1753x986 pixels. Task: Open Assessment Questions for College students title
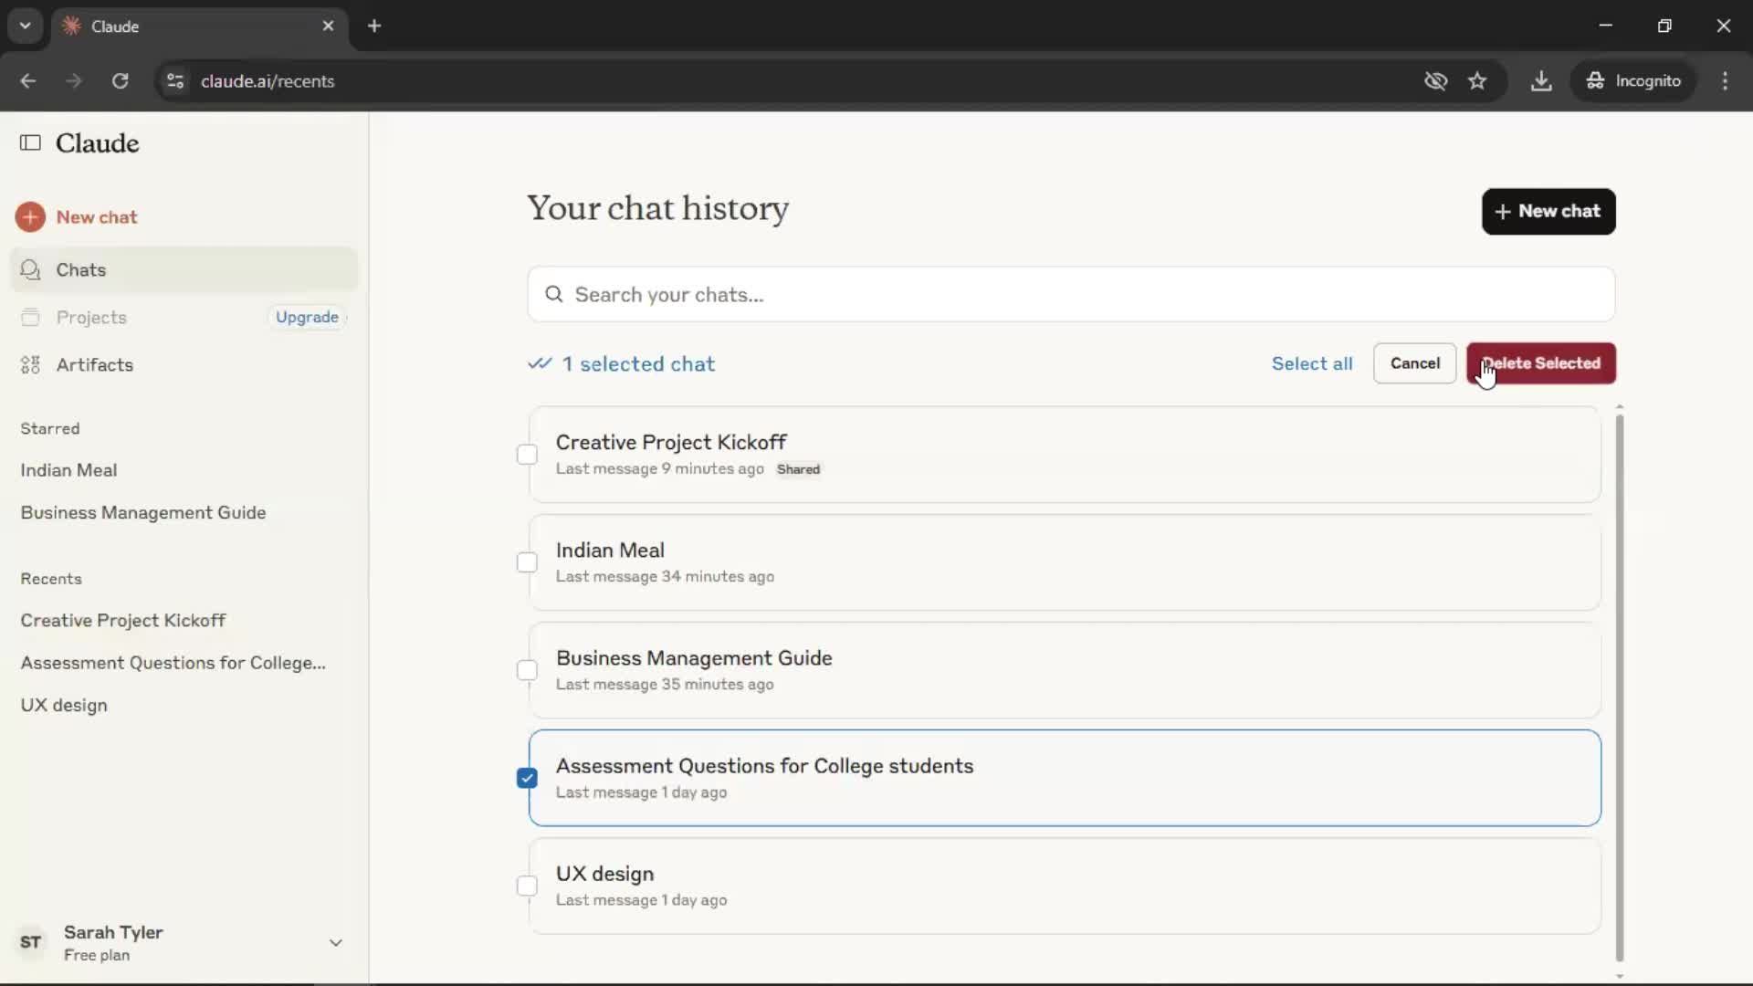click(x=764, y=765)
